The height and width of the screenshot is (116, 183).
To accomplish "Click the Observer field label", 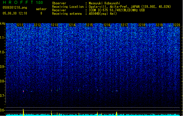I will click(x=59, y=3).
